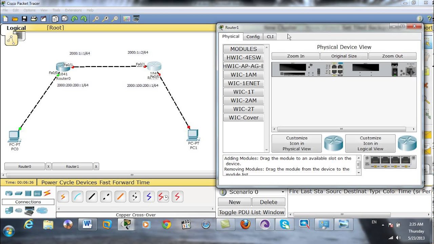Click Toggle PDU List Window button
The width and height of the screenshot is (434, 244).
tap(252, 212)
